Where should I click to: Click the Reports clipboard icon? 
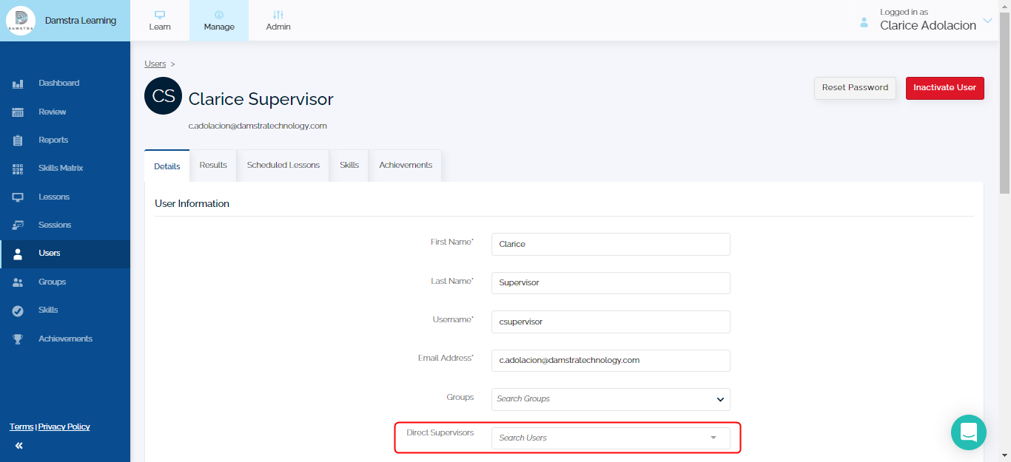pos(19,140)
